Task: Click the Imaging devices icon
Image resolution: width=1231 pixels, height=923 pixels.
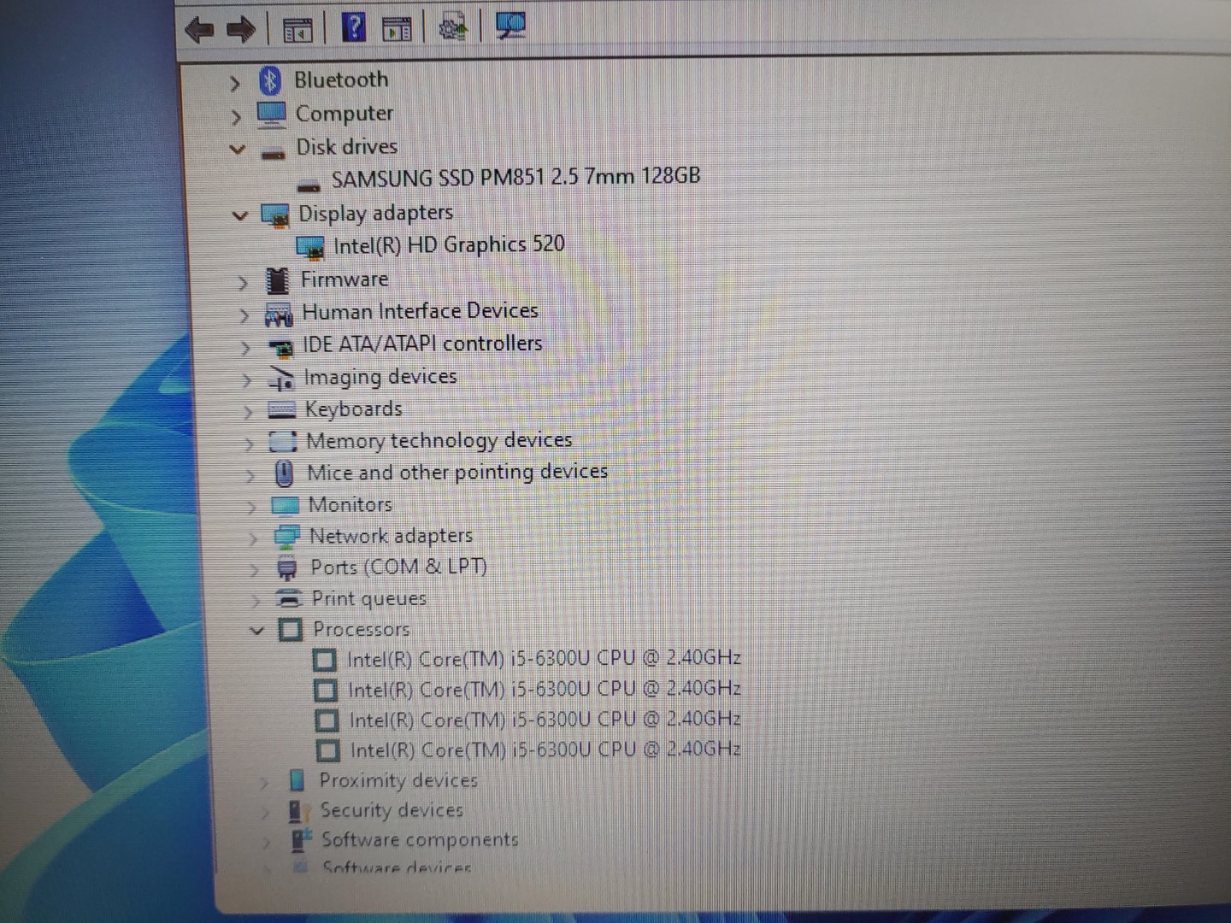Action: pos(281,378)
